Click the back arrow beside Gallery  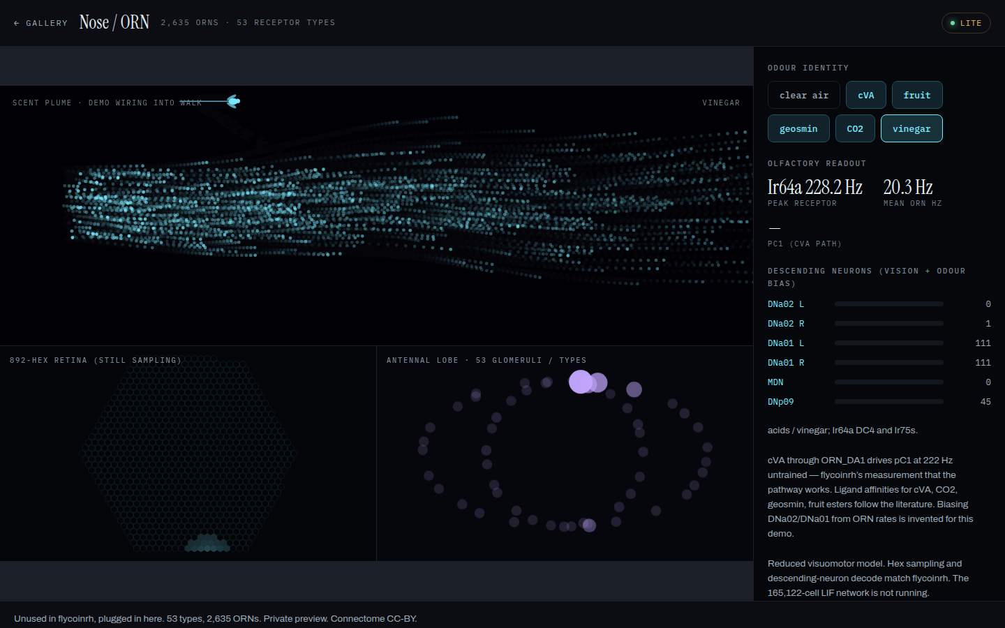click(17, 23)
